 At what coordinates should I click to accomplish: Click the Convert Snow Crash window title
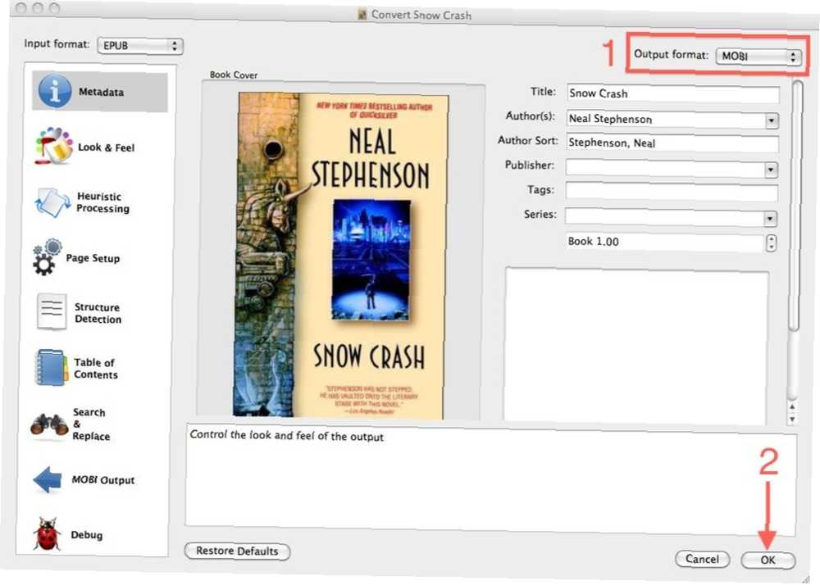tap(421, 15)
